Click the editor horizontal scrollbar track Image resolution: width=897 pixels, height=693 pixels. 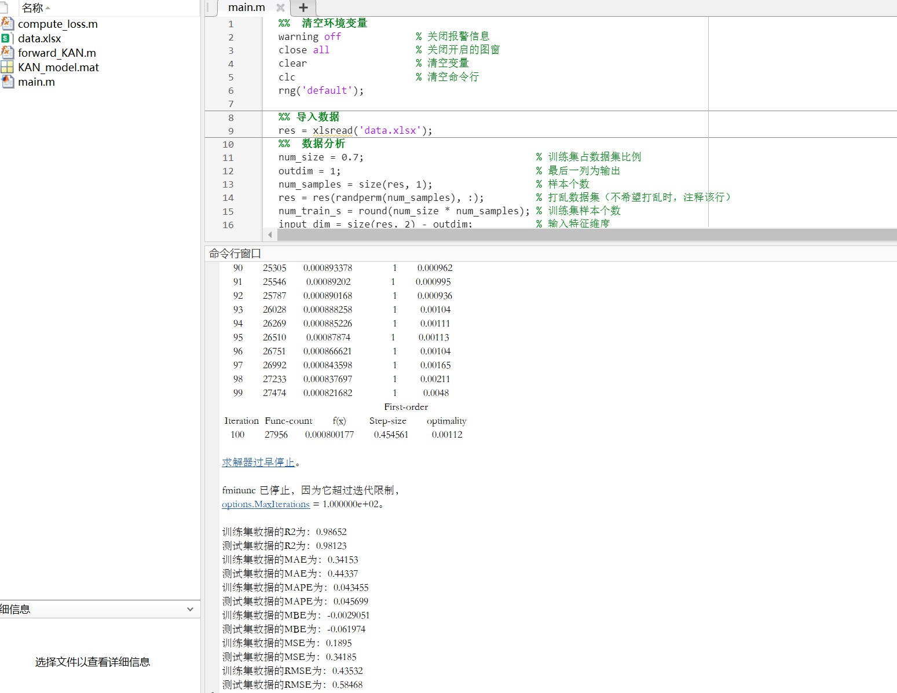tap(587, 234)
